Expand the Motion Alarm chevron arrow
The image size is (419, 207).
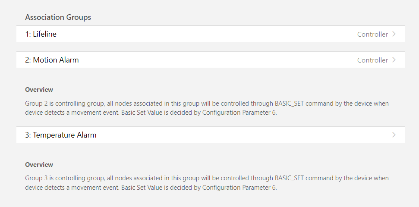pos(394,60)
